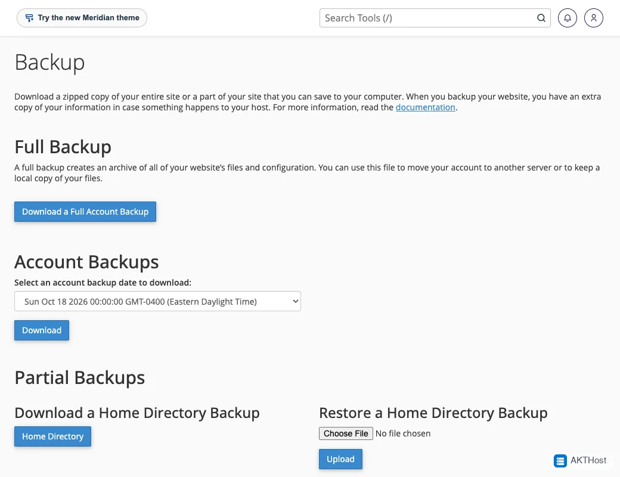This screenshot has width=620, height=477.
Task: Click the Home Directory backup button
Action: click(x=52, y=436)
